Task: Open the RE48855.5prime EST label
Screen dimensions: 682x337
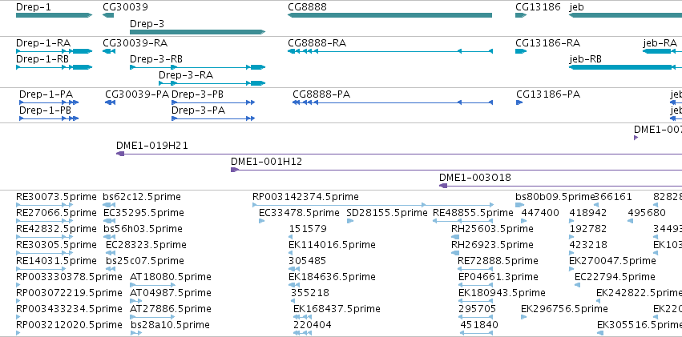Action: click(x=473, y=213)
